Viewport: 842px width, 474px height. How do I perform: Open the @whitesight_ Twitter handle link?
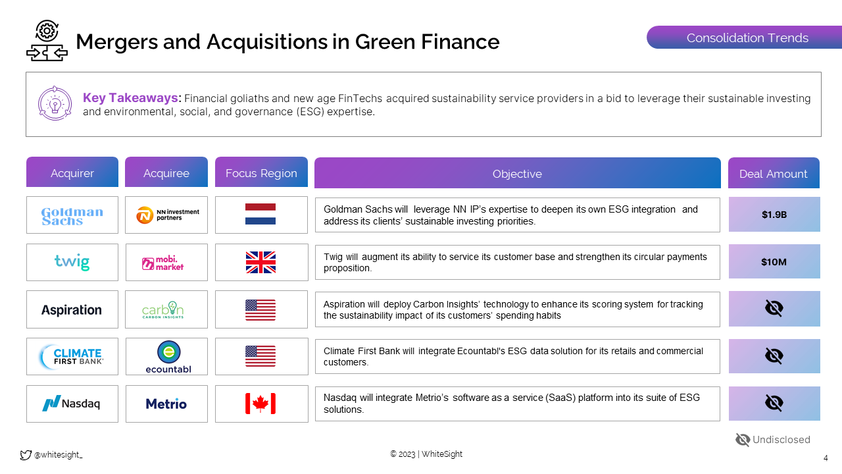coord(58,455)
